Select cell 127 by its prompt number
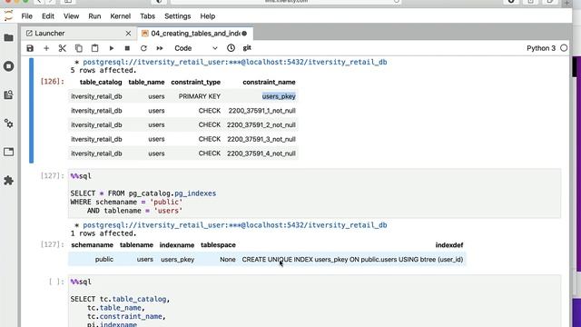581x327 pixels. click(53, 176)
